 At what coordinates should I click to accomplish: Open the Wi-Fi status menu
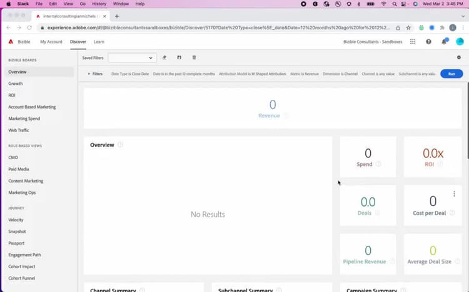tap(383, 4)
